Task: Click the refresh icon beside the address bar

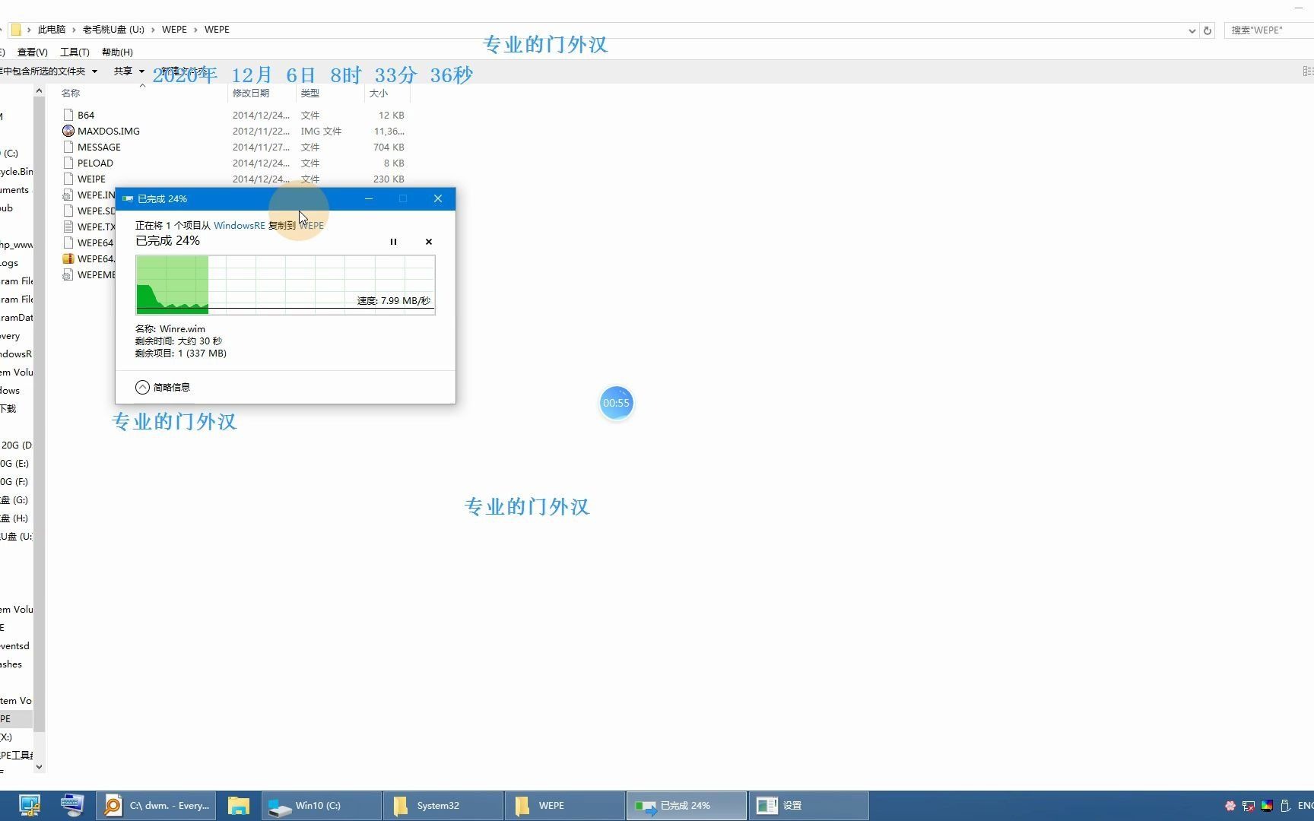Action: coord(1208,30)
